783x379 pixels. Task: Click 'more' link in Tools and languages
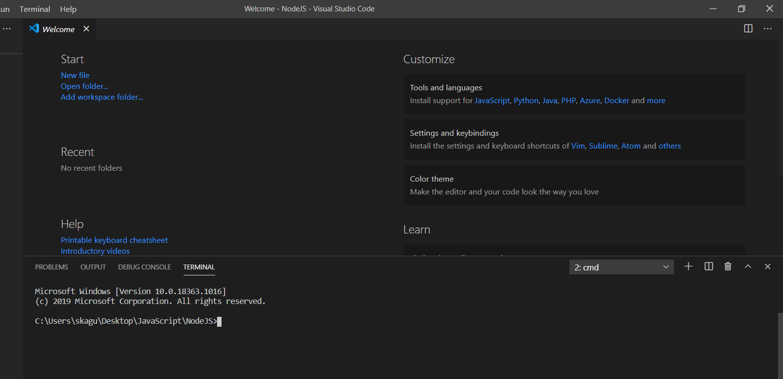tap(656, 100)
